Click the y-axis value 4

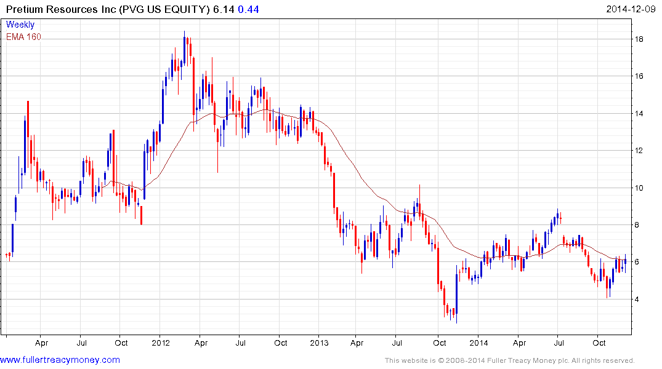coord(637,300)
